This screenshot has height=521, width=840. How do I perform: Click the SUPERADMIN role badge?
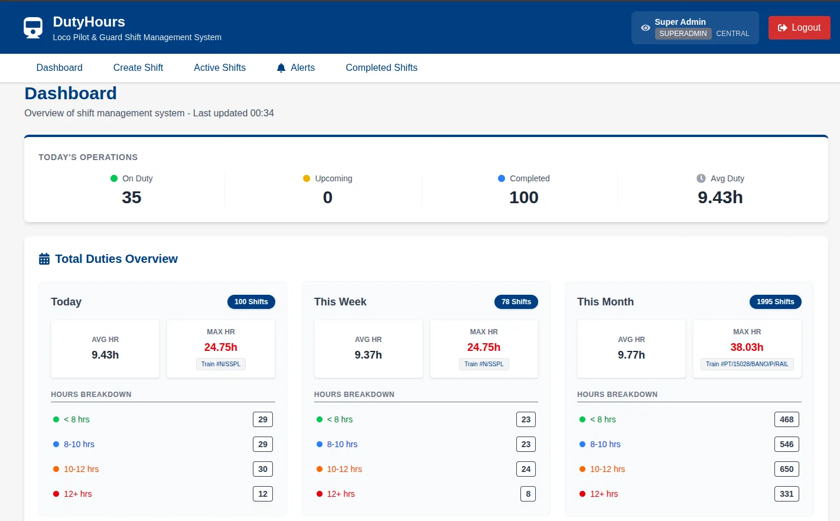pos(683,34)
